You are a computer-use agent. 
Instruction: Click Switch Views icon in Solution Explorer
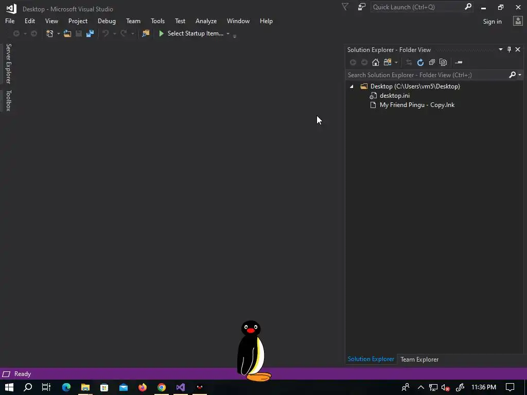[x=388, y=62]
